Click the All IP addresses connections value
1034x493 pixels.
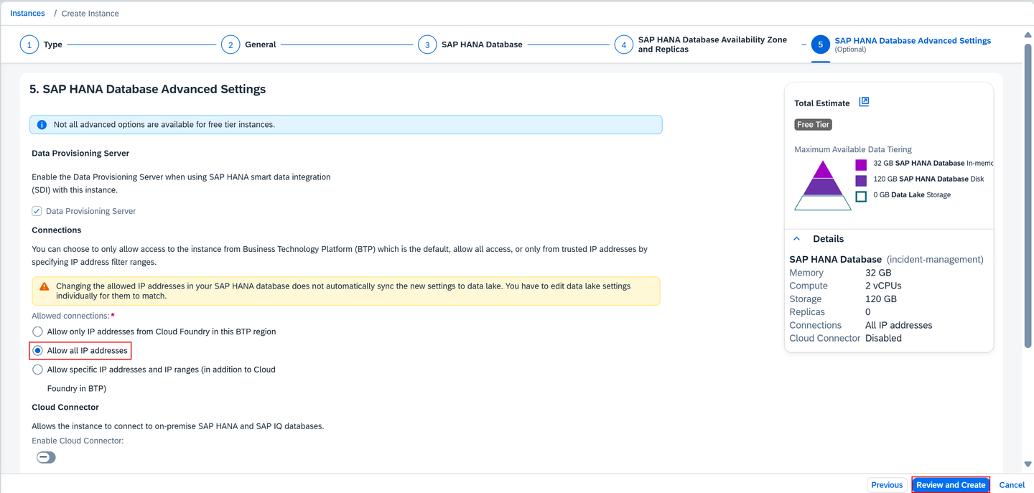898,325
